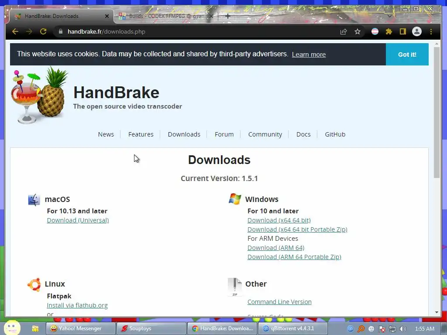Open the Downloads navigation item
447x335 pixels.
click(184, 134)
